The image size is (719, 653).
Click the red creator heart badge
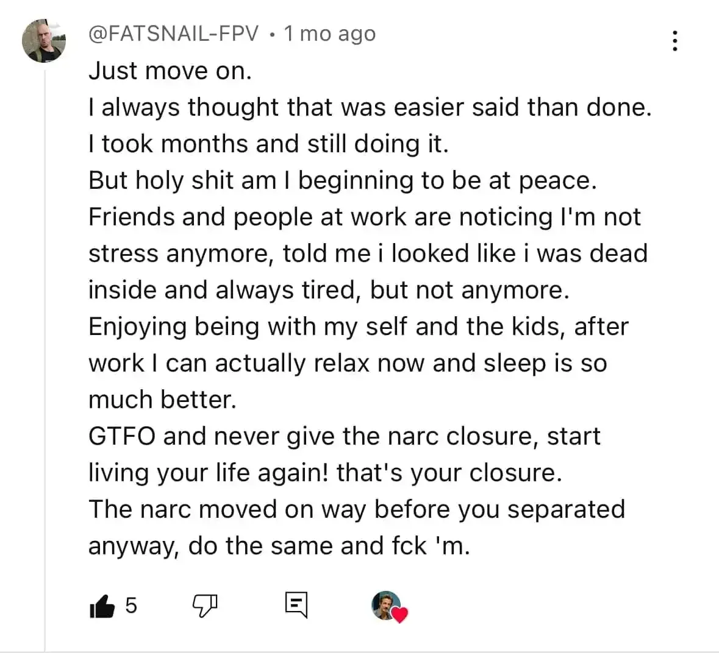[399, 615]
